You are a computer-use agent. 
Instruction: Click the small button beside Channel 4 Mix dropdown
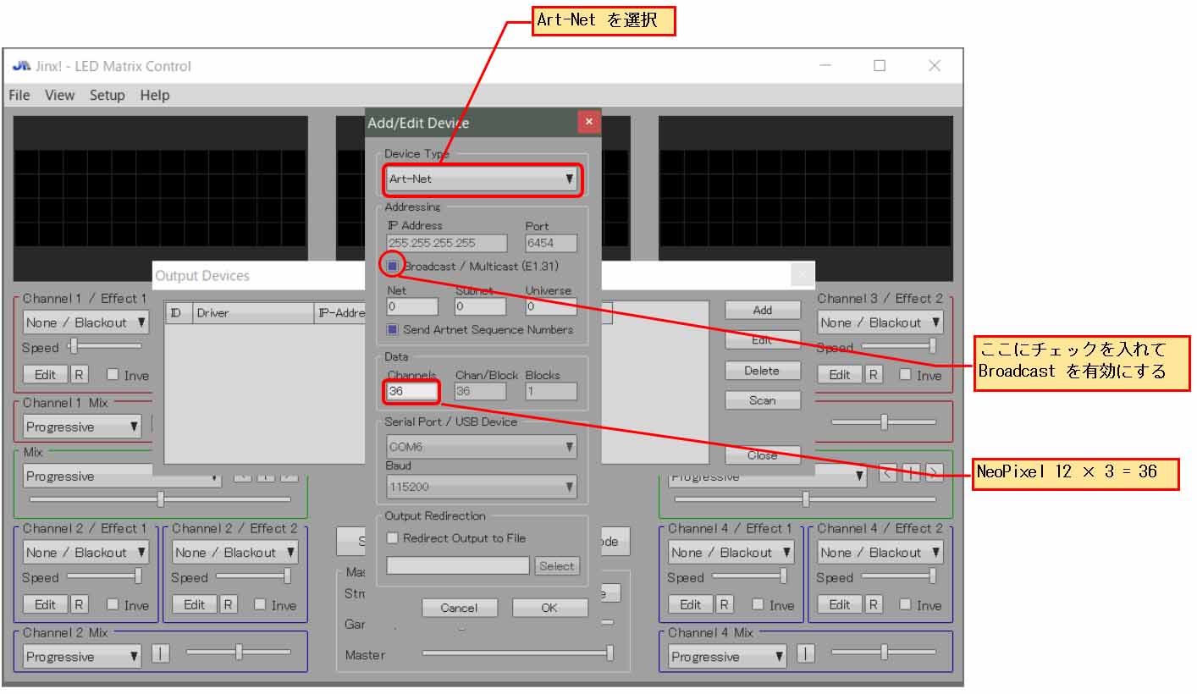click(x=805, y=653)
